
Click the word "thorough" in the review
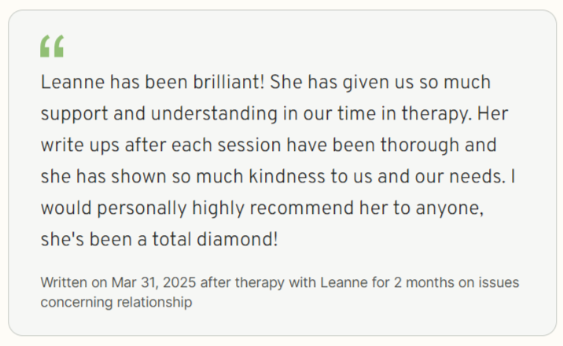(x=420, y=145)
